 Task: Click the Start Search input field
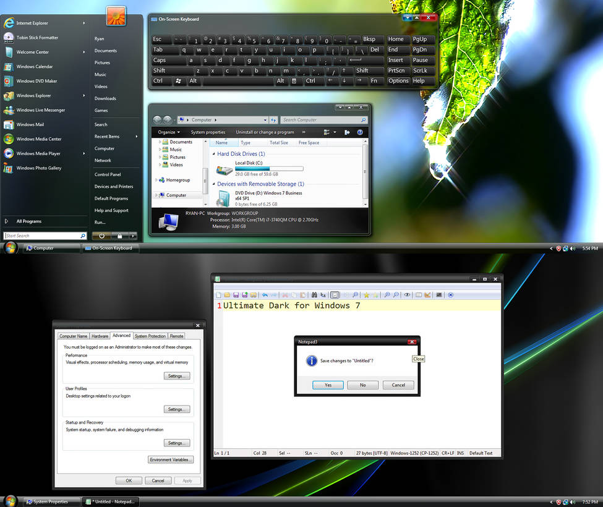tap(45, 236)
